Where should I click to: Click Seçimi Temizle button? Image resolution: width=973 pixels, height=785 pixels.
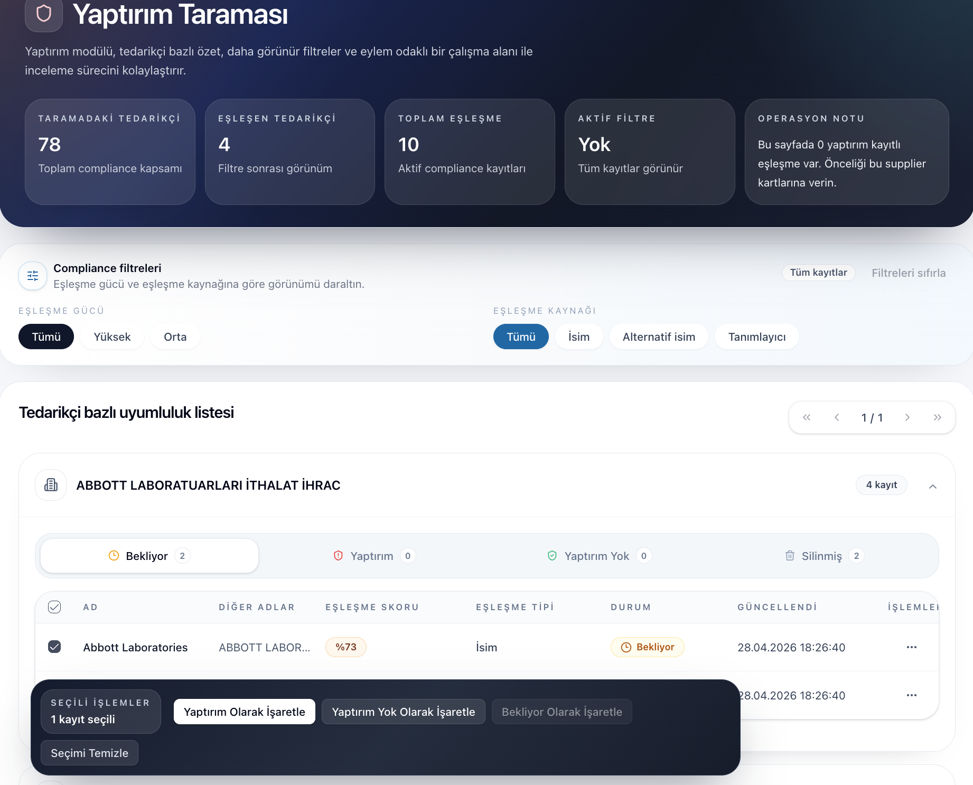[x=89, y=753]
